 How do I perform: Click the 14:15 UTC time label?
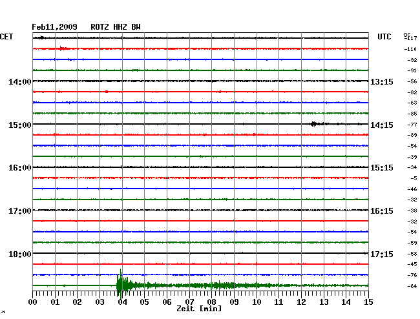(x=382, y=125)
